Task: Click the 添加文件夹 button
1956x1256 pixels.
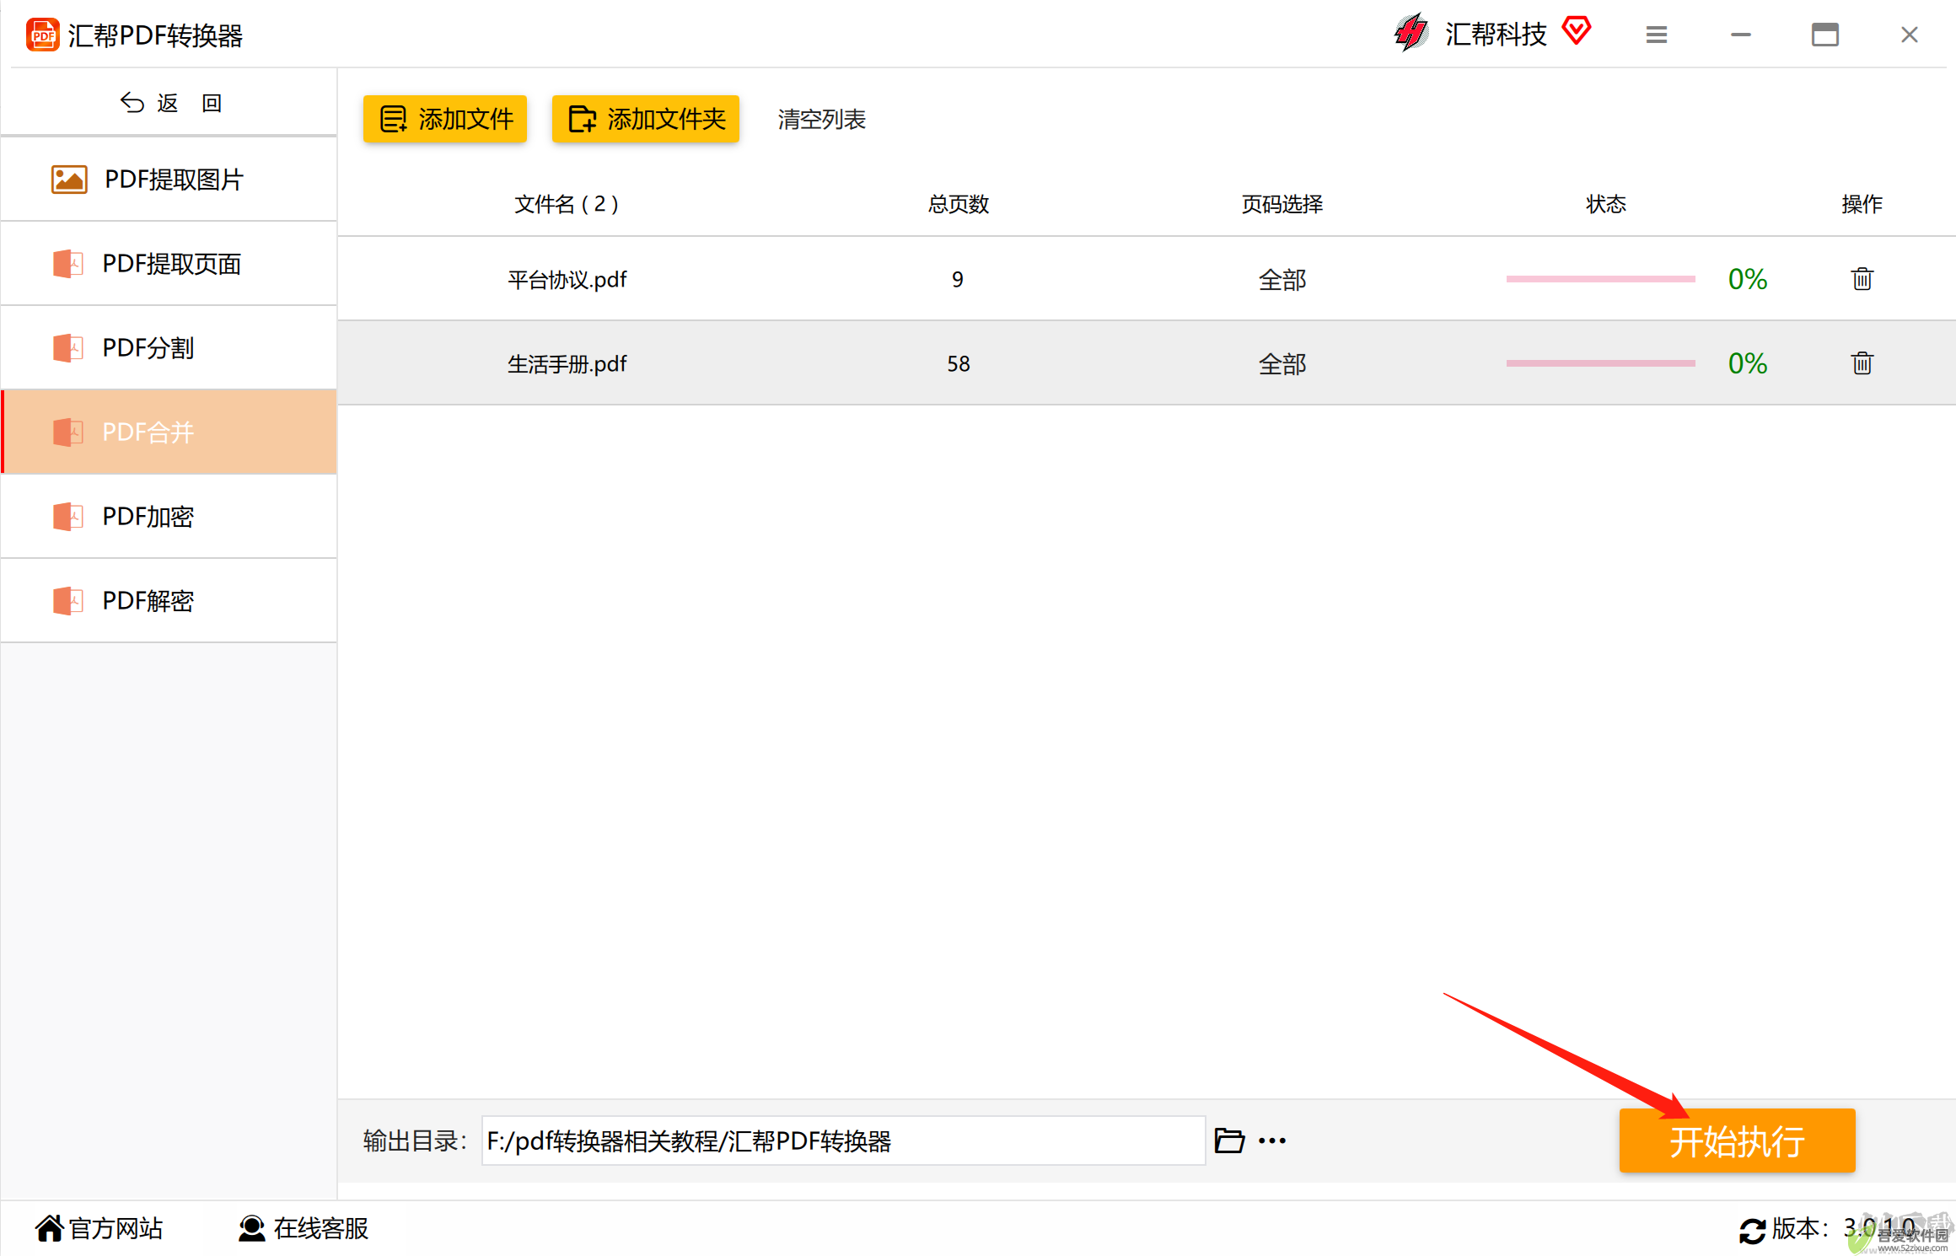Action: (646, 119)
